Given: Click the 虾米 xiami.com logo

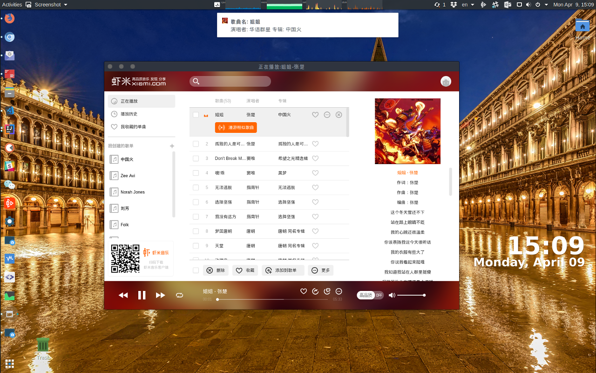Looking at the screenshot, I should point(139,81).
